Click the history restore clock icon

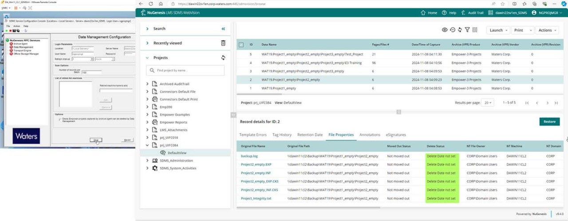click(x=452, y=30)
